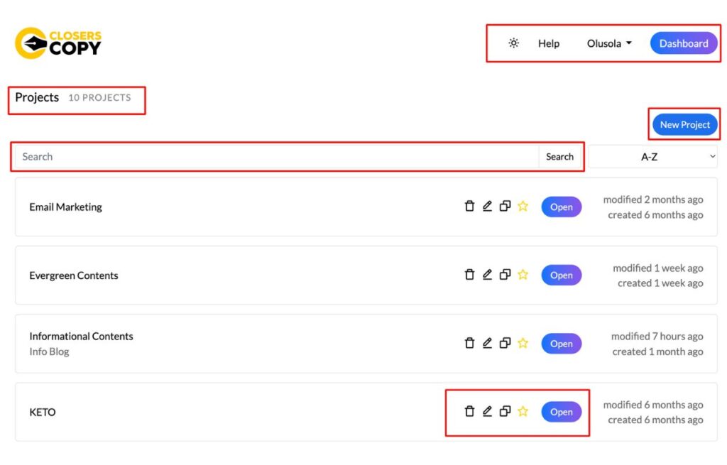Favorite the KETO project with star
The image size is (727, 465).
[523, 411]
